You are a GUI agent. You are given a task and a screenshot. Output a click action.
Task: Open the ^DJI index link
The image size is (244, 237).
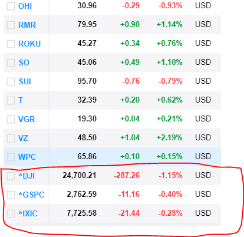click(27, 176)
